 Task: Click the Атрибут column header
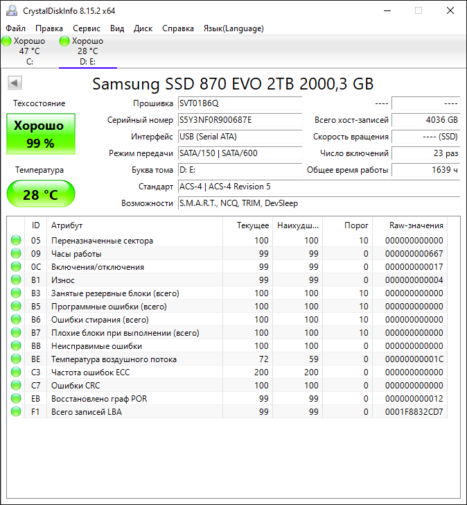tap(134, 225)
